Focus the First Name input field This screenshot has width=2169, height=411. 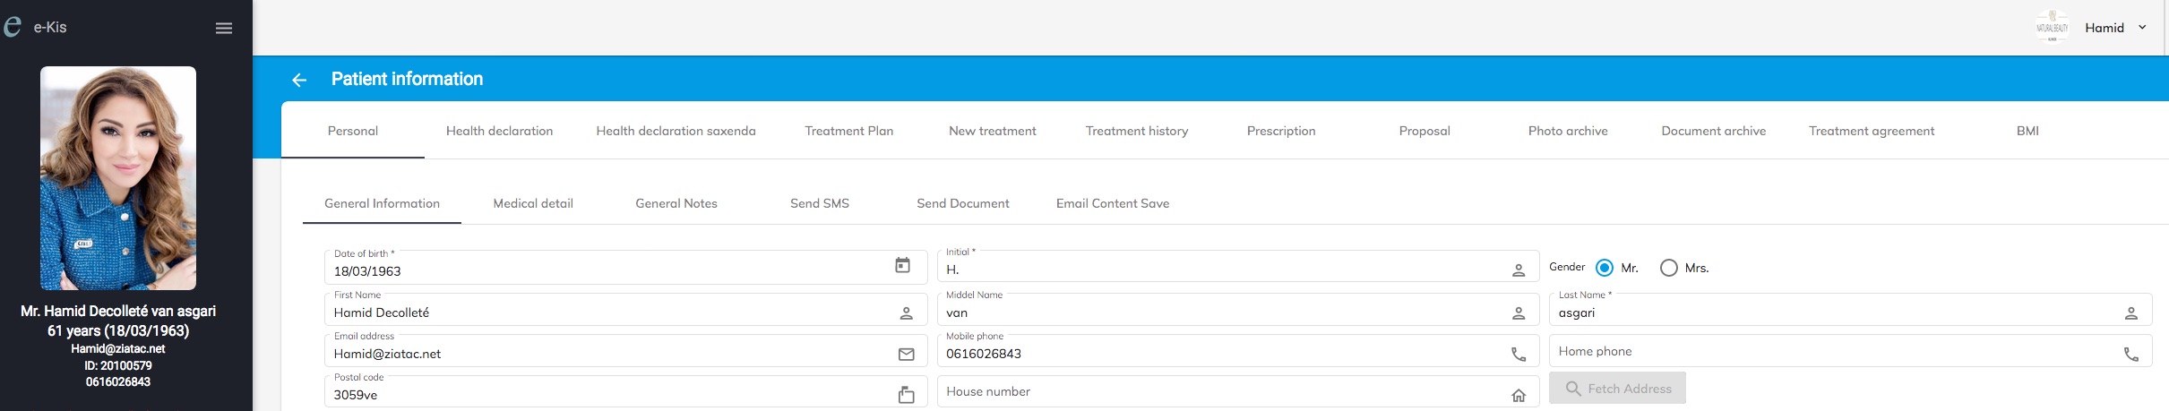pyautogui.click(x=625, y=309)
